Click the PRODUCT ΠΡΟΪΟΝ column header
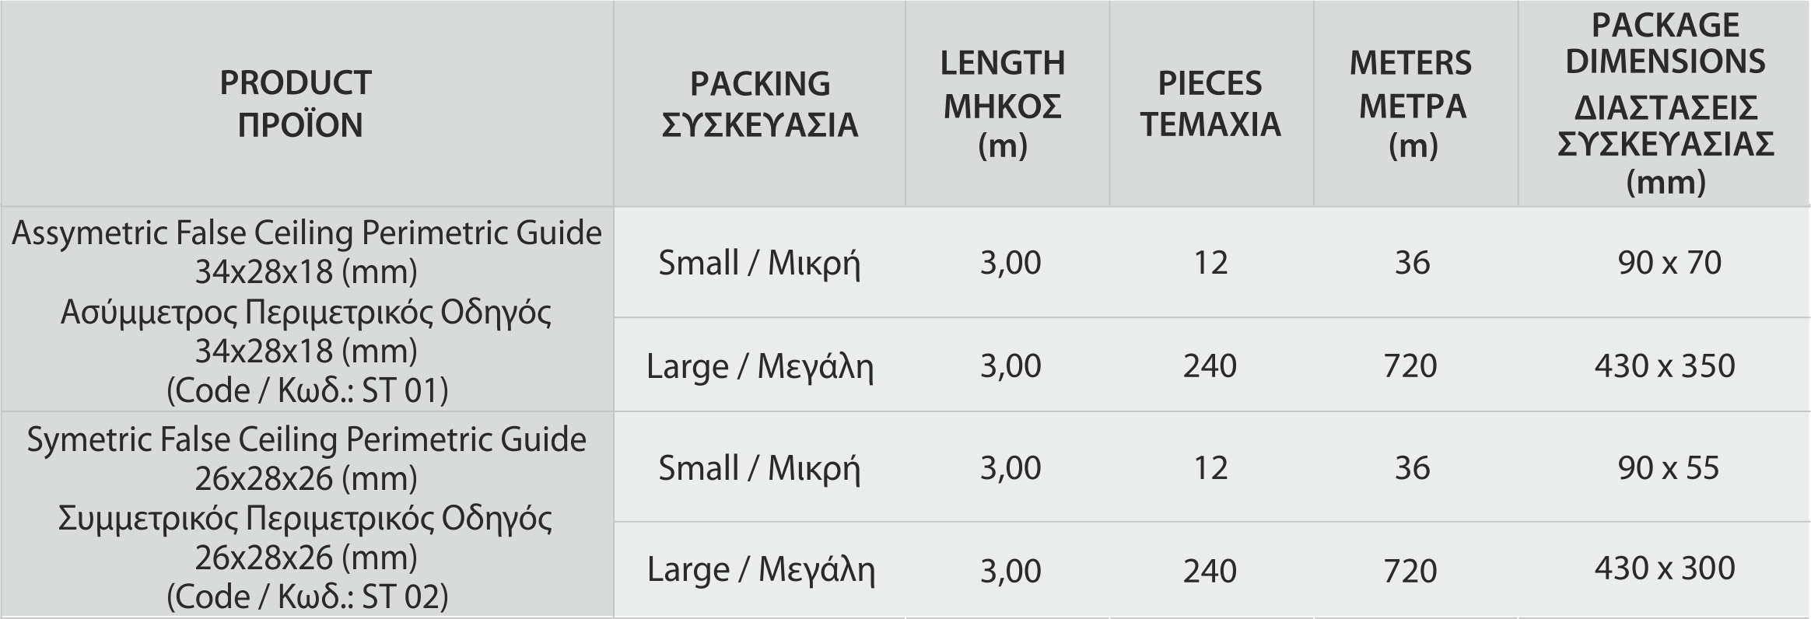This screenshot has height=619, width=1811. tap(296, 103)
